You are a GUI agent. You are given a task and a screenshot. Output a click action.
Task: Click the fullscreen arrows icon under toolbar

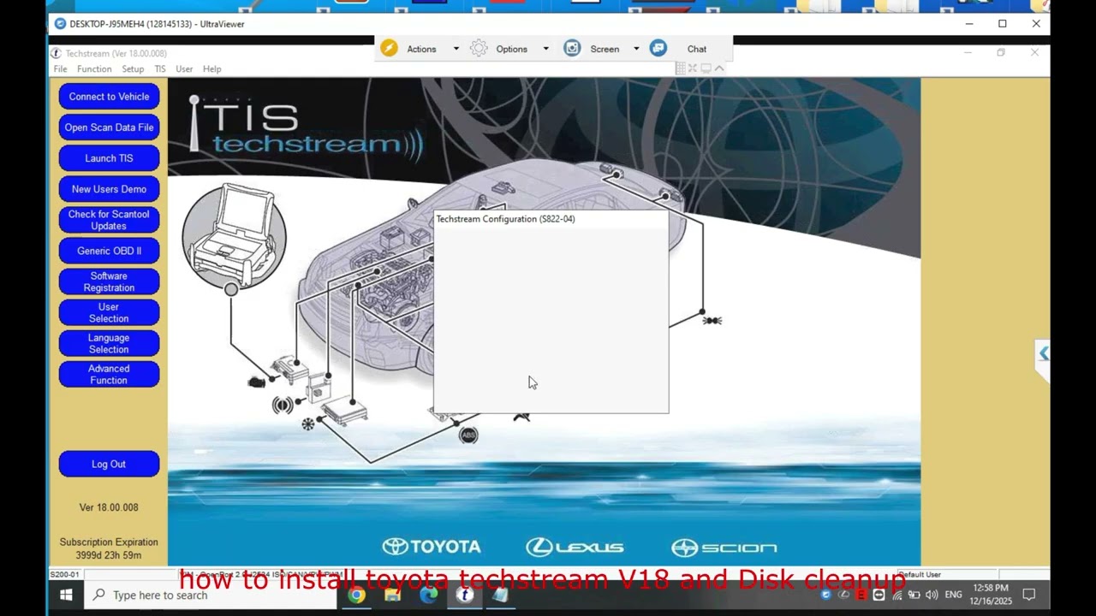tap(694, 68)
